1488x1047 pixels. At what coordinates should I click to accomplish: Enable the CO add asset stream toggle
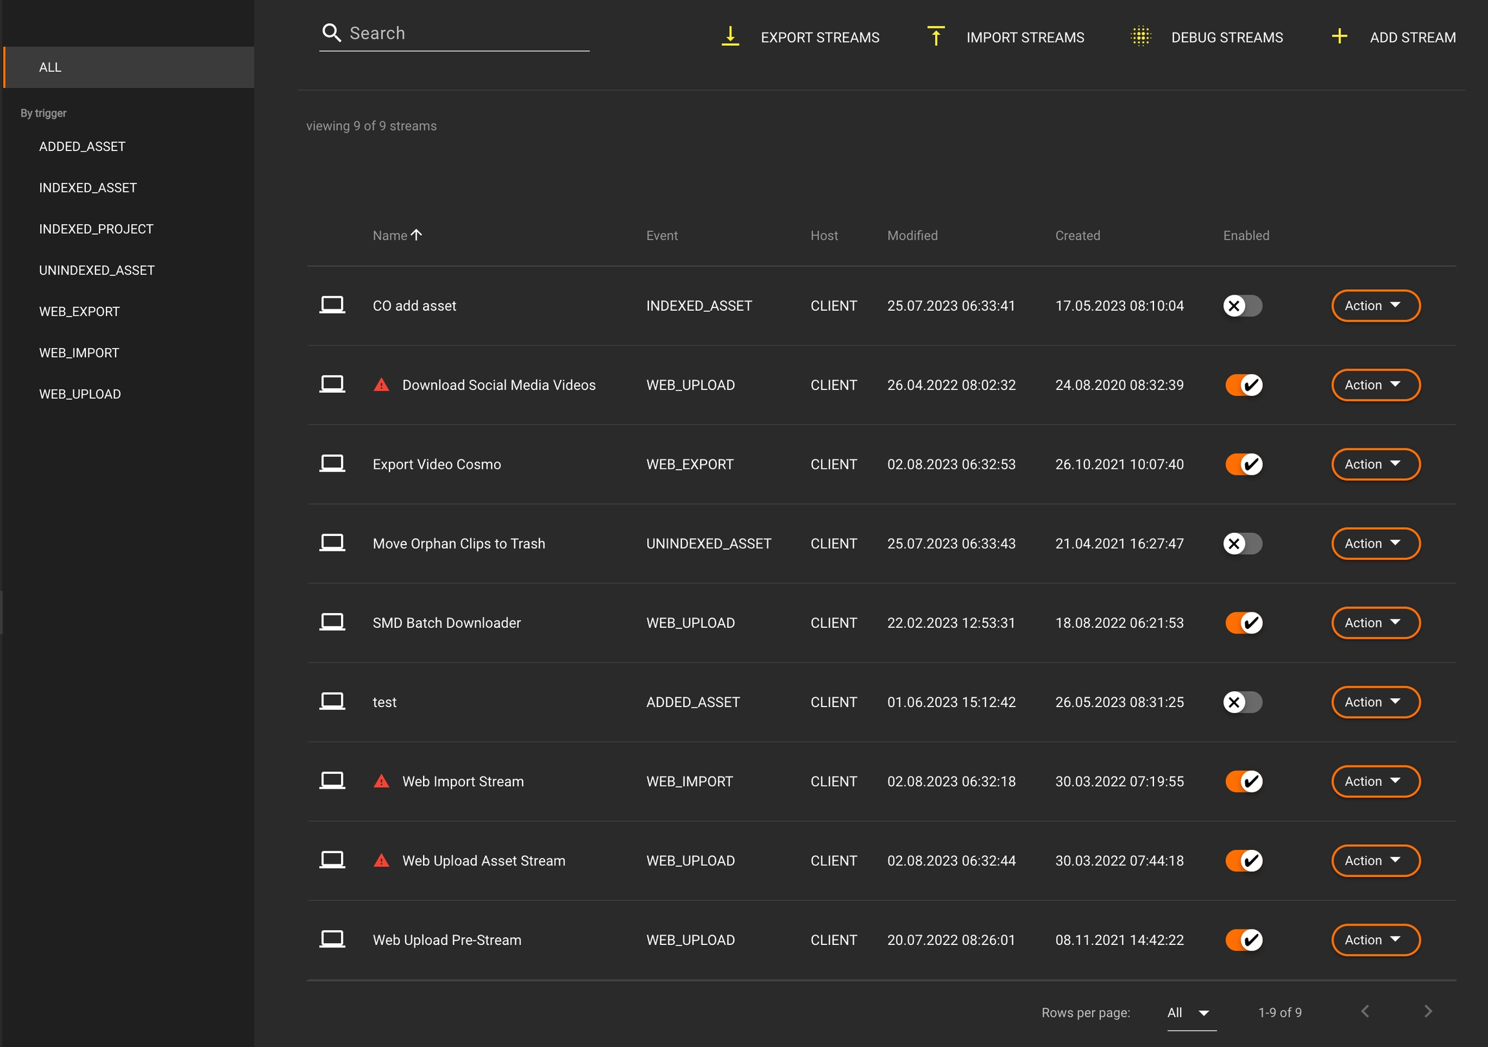pos(1242,306)
